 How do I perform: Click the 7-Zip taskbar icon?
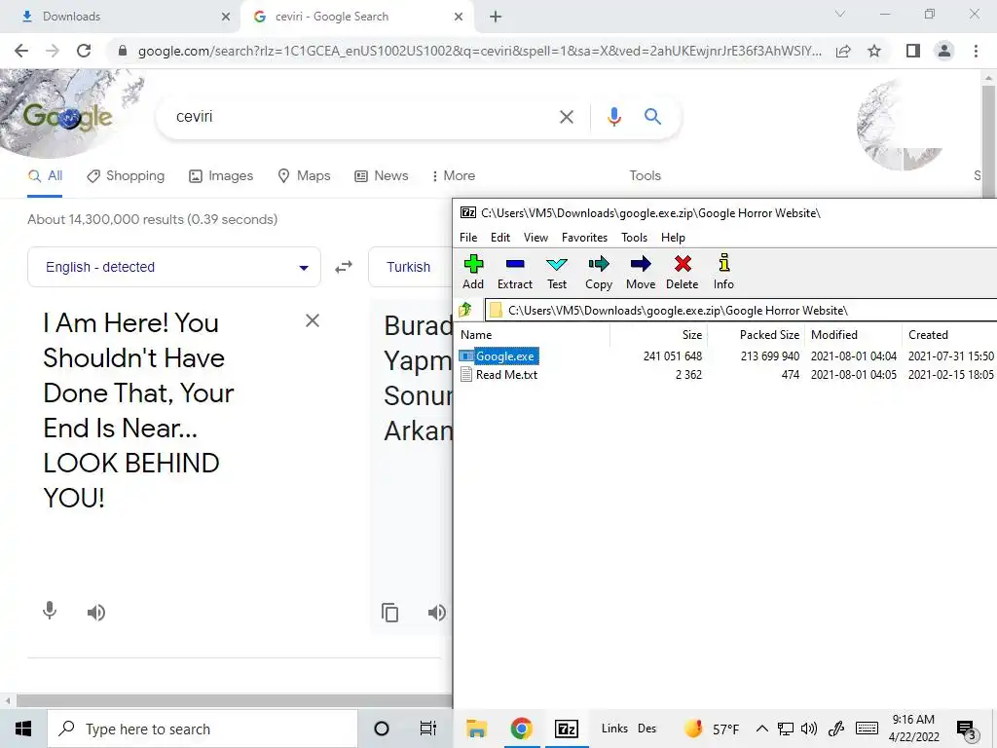point(567,729)
